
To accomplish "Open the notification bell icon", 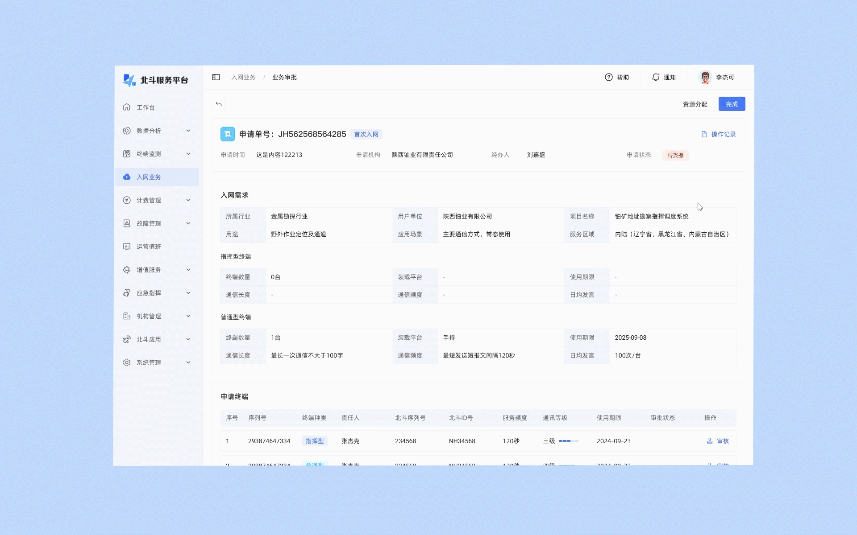I will pos(655,77).
